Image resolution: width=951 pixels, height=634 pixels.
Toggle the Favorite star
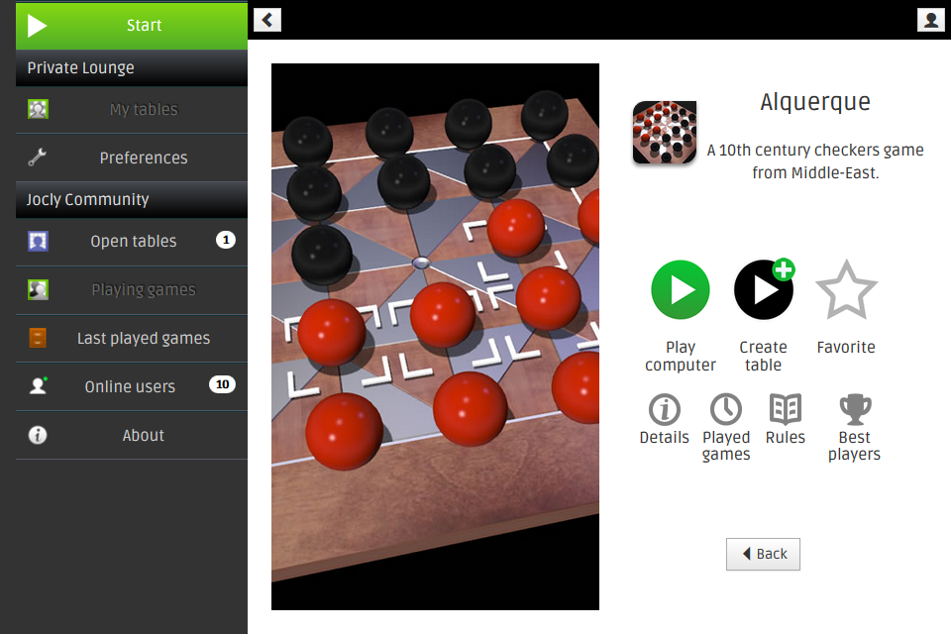click(846, 290)
